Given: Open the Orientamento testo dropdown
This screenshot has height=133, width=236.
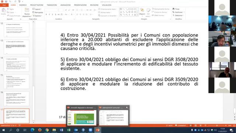Looking at the screenshot, I should [107, 9].
